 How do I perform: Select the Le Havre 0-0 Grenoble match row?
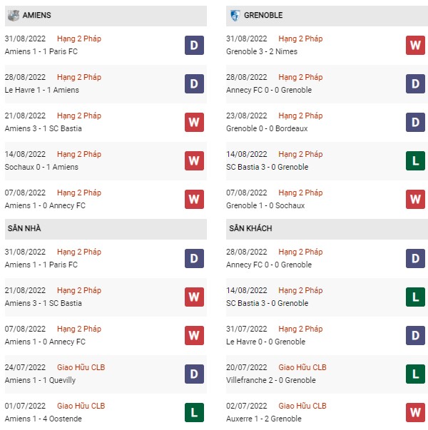pos(327,335)
